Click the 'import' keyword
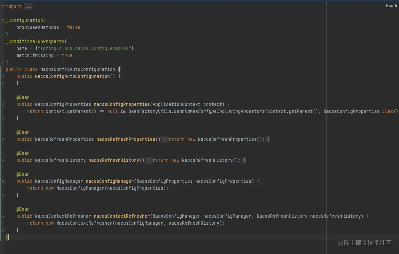Screen dimensions: 399x254 pos(14,7)
